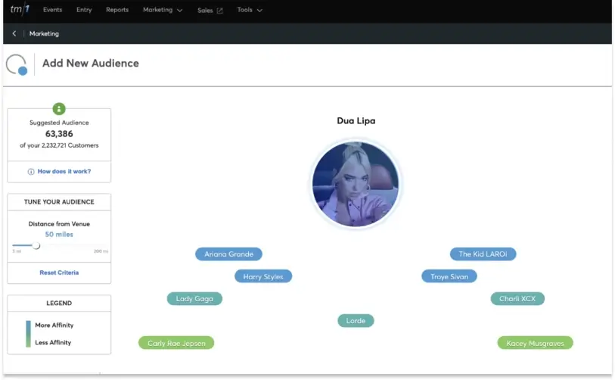Select the Kacey Musgraves artist tag
This screenshot has width=615, height=380.
535,343
